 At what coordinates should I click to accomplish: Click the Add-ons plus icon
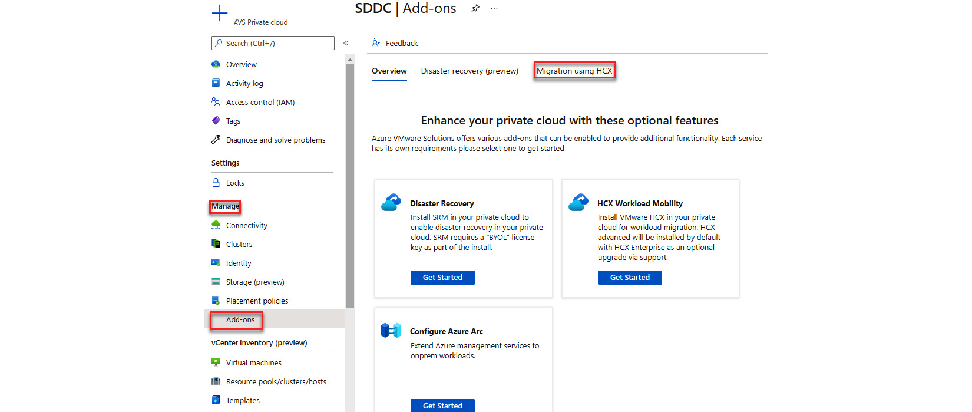[x=216, y=319]
